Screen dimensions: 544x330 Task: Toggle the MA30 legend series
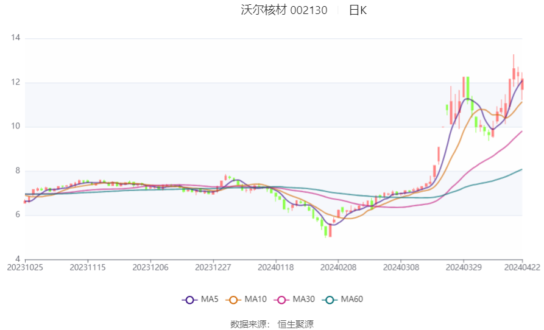click(294, 300)
